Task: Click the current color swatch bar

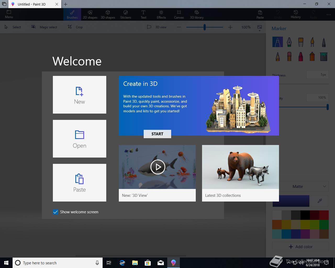Action: tap(291, 201)
